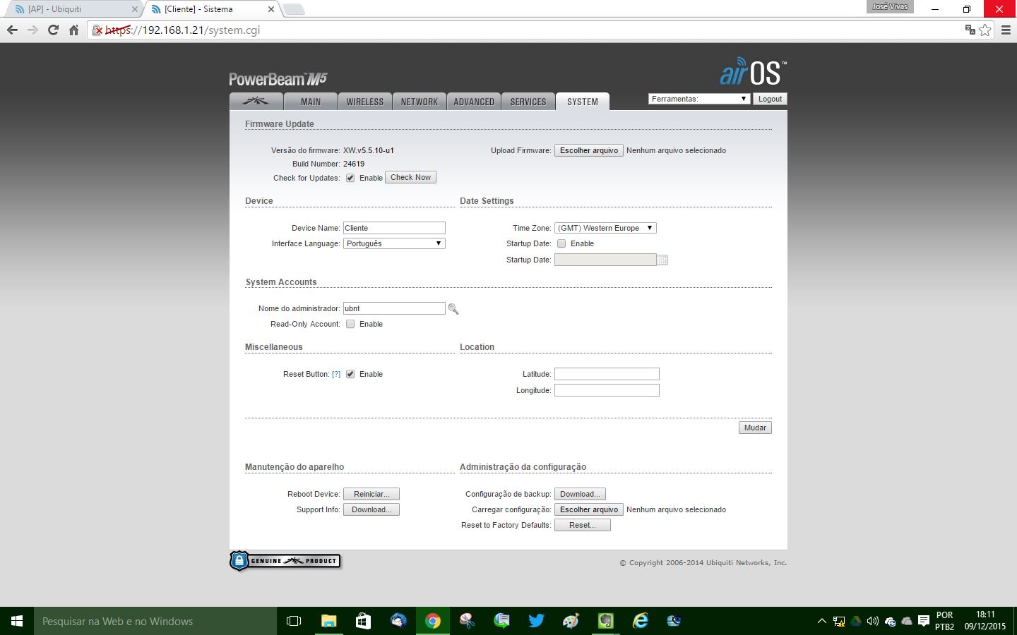The image size is (1017, 635).
Task: Enable the Startup Date checkbox
Action: pos(561,243)
